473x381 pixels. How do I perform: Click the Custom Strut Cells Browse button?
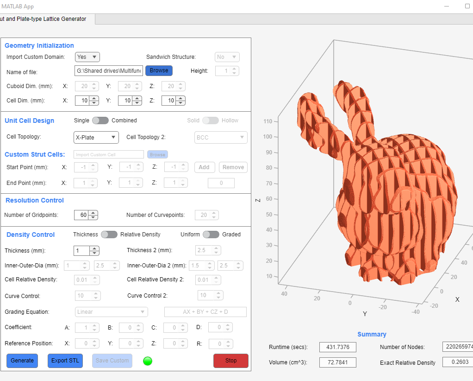[x=157, y=154]
